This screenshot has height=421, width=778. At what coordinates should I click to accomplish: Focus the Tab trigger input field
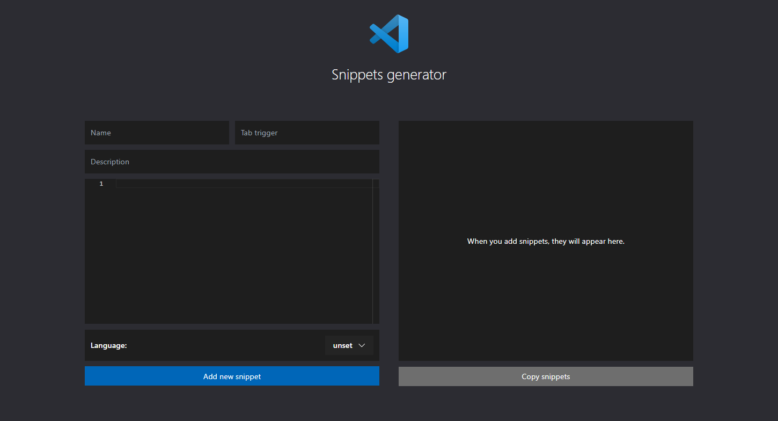(307, 133)
